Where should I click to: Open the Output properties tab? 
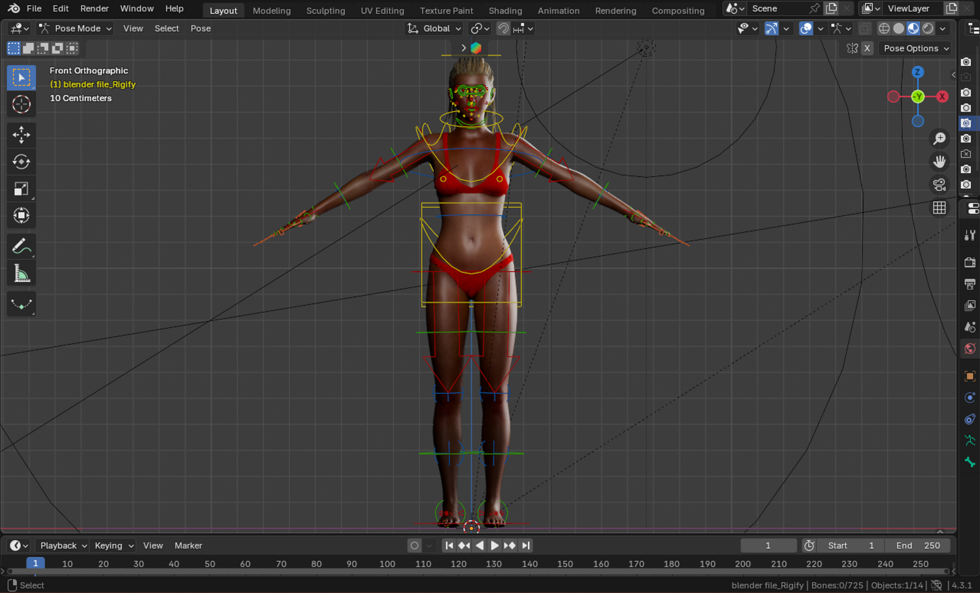point(970,284)
